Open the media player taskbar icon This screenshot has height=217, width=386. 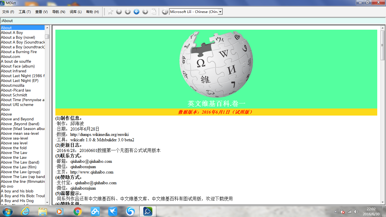(60, 211)
